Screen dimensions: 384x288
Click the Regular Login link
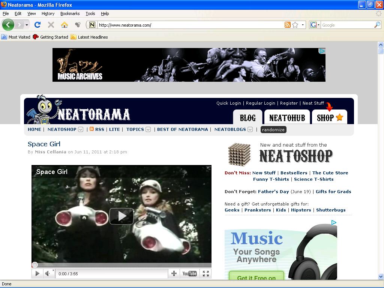click(261, 103)
